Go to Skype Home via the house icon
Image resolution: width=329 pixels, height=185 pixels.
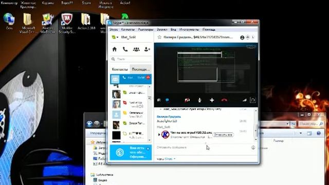coord(114,49)
